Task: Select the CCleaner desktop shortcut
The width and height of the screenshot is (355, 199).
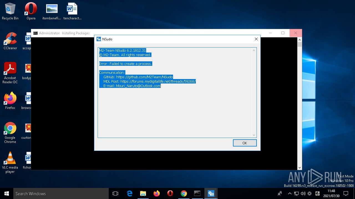Action: pos(10,41)
